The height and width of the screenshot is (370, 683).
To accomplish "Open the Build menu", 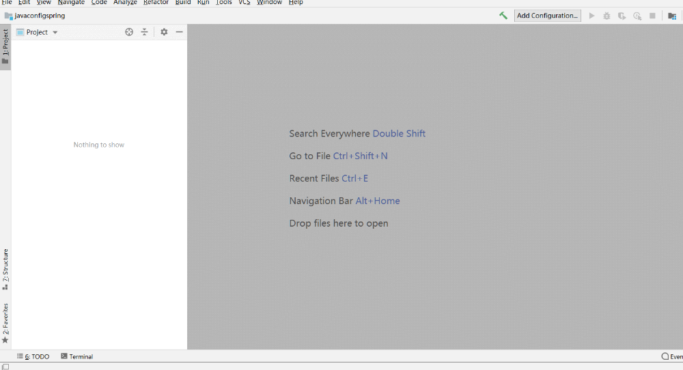I will point(183,2).
